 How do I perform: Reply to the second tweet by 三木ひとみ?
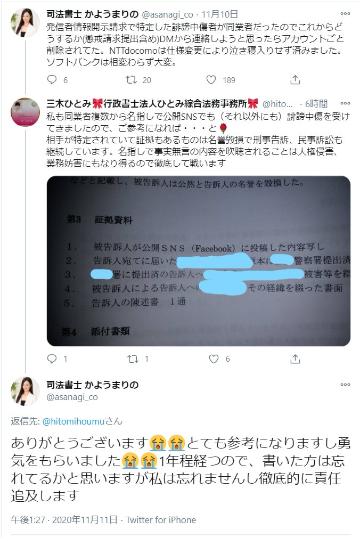tap(52, 358)
